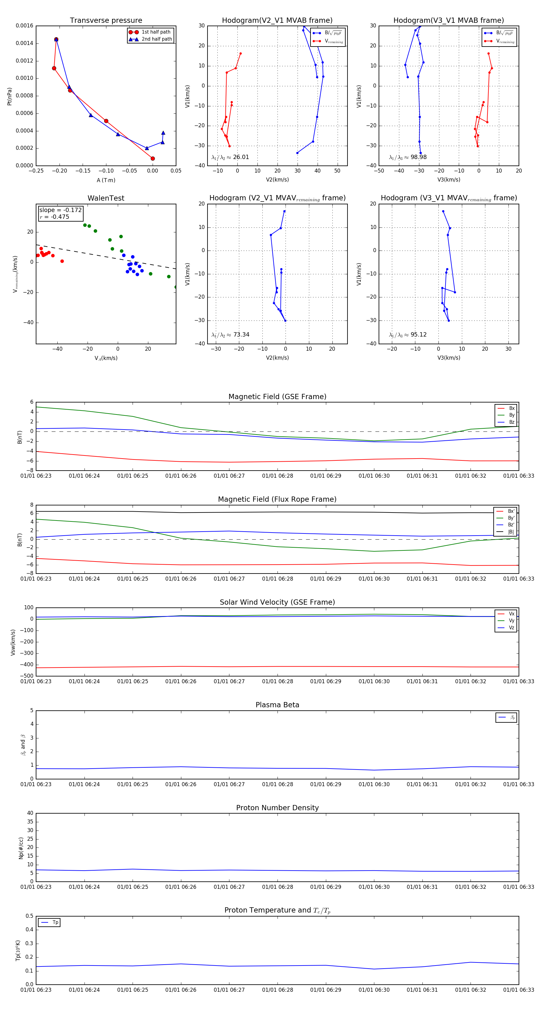Click the dashed regression line in WalenTest
The width and height of the screenshot is (555, 1017).
point(106,257)
